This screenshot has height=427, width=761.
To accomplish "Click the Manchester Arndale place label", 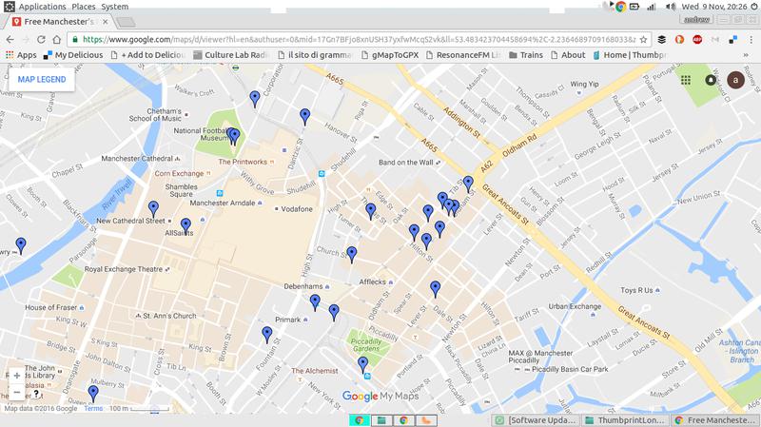I will [x=223, y=203].
